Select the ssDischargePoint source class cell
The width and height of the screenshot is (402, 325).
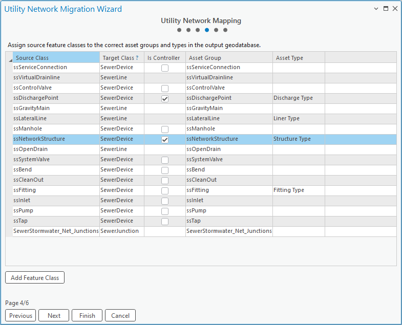tap(56, 98)
